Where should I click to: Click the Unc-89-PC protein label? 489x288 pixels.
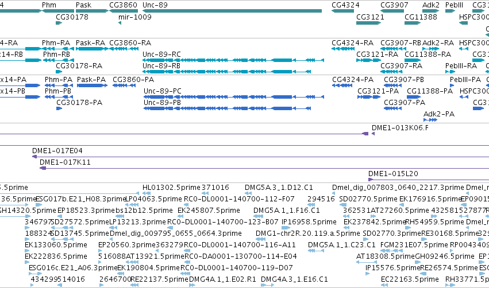click(x=163, y=91)
